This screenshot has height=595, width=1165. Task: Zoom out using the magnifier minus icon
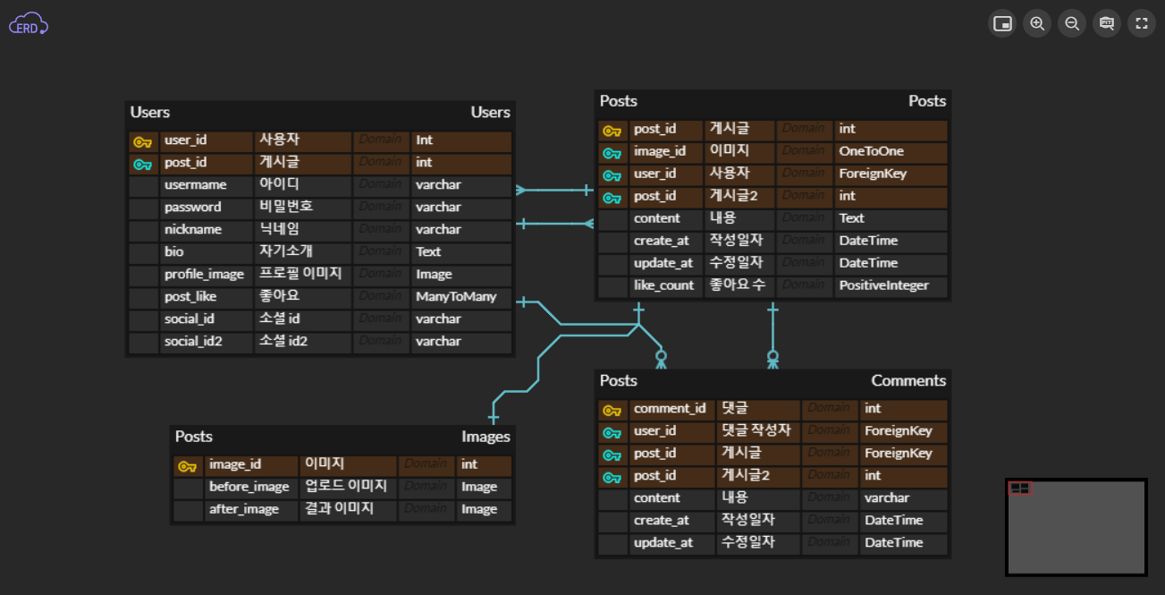[x=1071, y=23]
